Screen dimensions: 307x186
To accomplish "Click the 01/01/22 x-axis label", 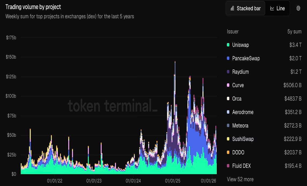I will pyautogui.click(x=55, y=181).
